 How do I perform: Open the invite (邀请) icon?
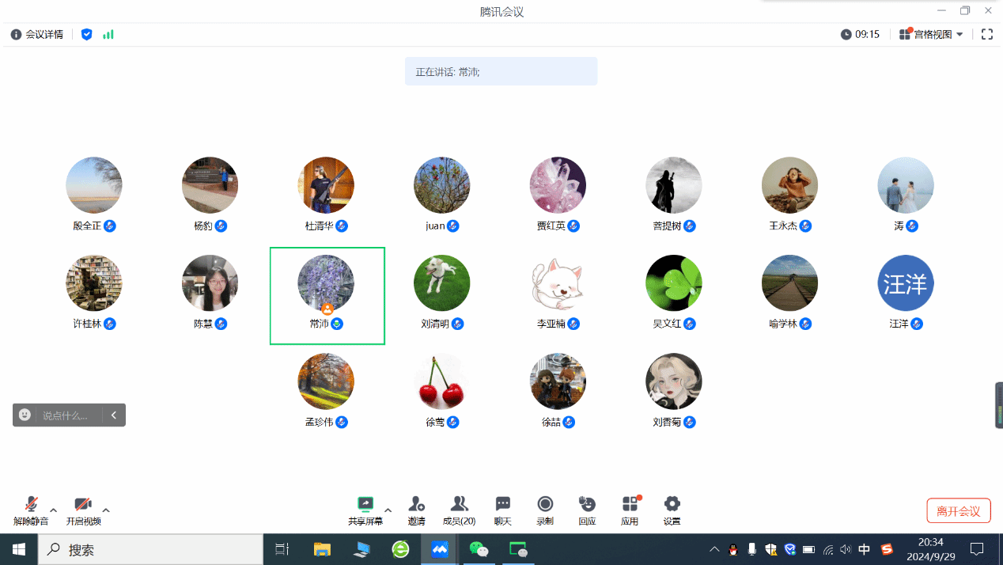point(416,505)
